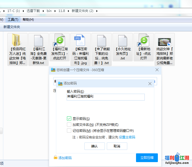Click the lock icon beside 添加密码
The height and width of the screenshot is (167, 192).
56,157
